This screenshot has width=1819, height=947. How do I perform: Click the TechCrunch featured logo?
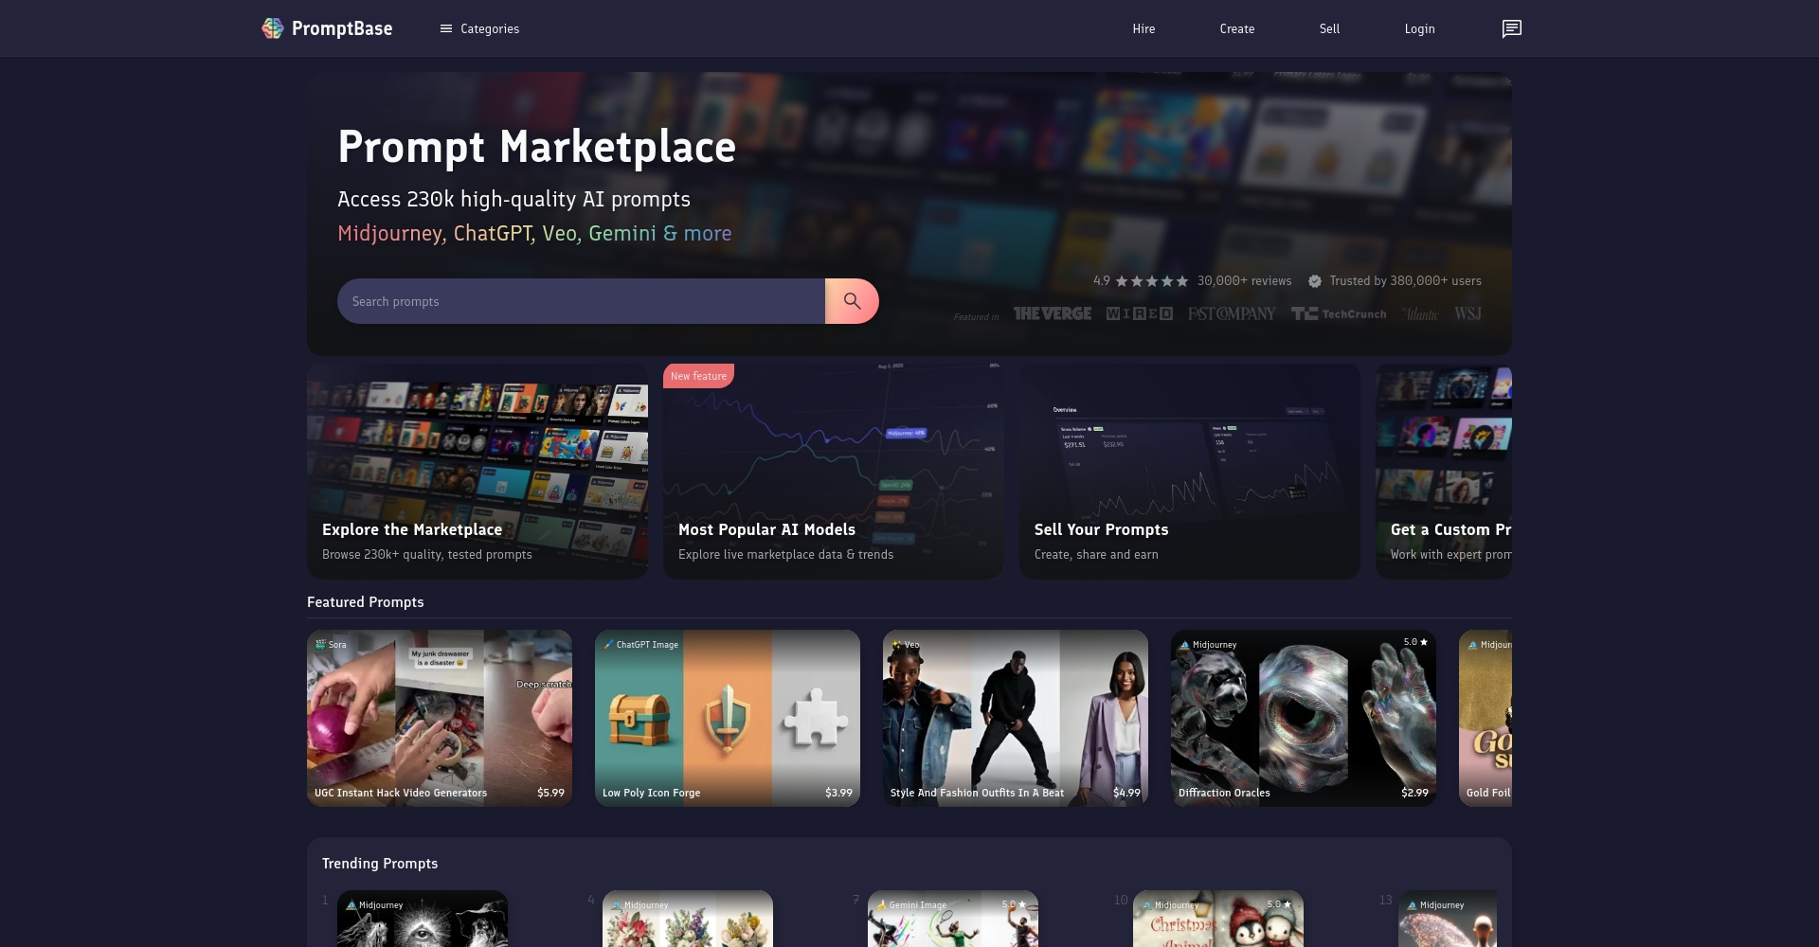tap(1338, 313)
